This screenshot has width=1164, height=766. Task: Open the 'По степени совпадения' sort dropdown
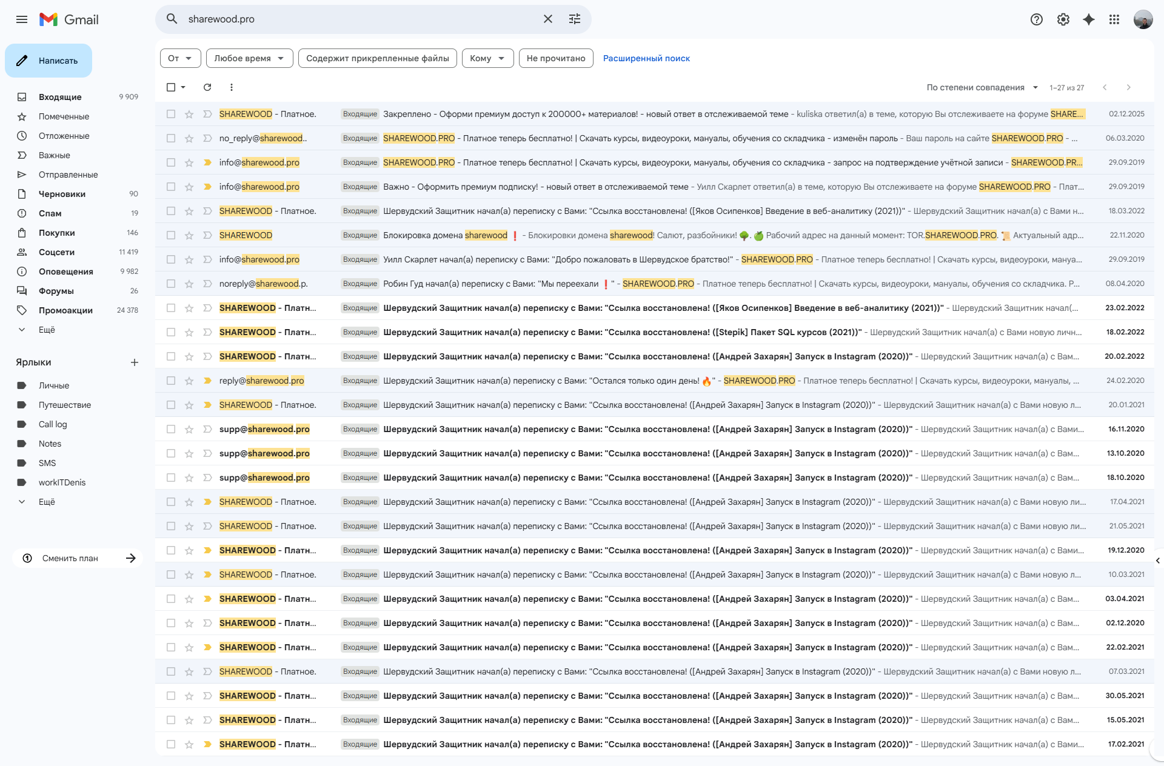982,87
